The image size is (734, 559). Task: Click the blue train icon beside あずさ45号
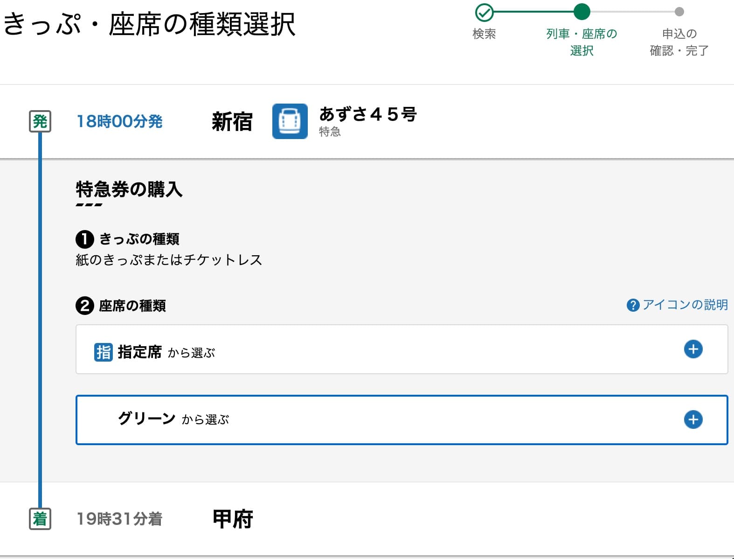(x=290, y=121)
